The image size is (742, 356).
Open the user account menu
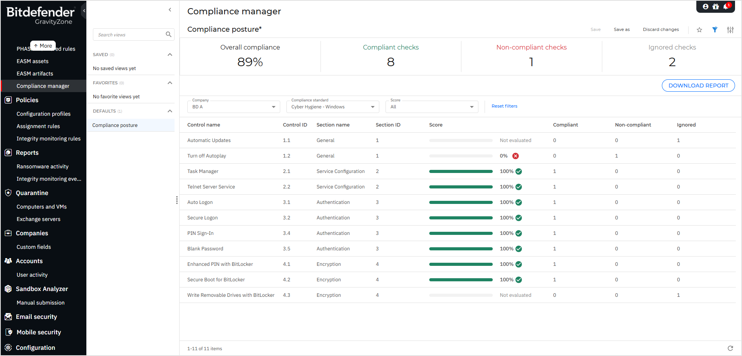point(706,6)
